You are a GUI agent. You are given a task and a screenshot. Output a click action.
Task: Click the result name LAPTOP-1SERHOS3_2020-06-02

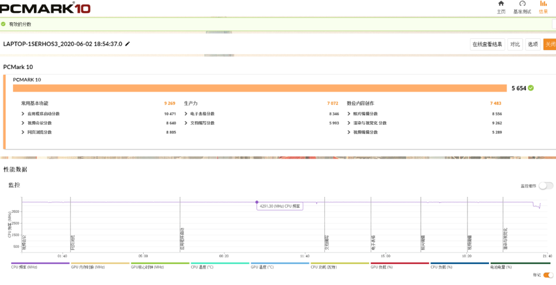63,44
